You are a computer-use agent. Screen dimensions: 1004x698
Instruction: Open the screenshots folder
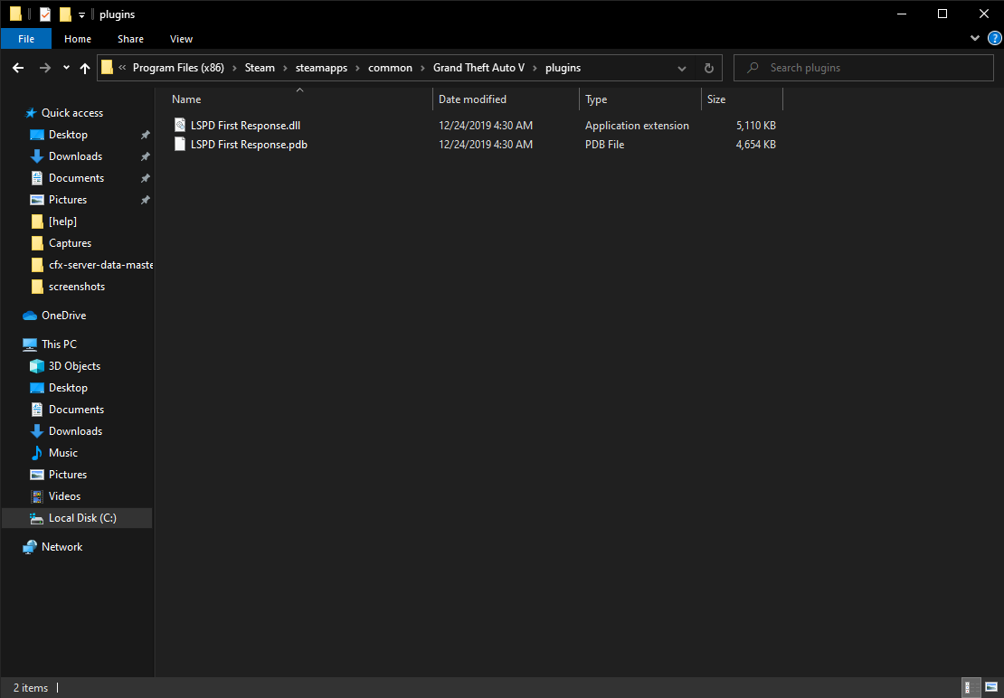pyautogui.click(x=77, y=287)
